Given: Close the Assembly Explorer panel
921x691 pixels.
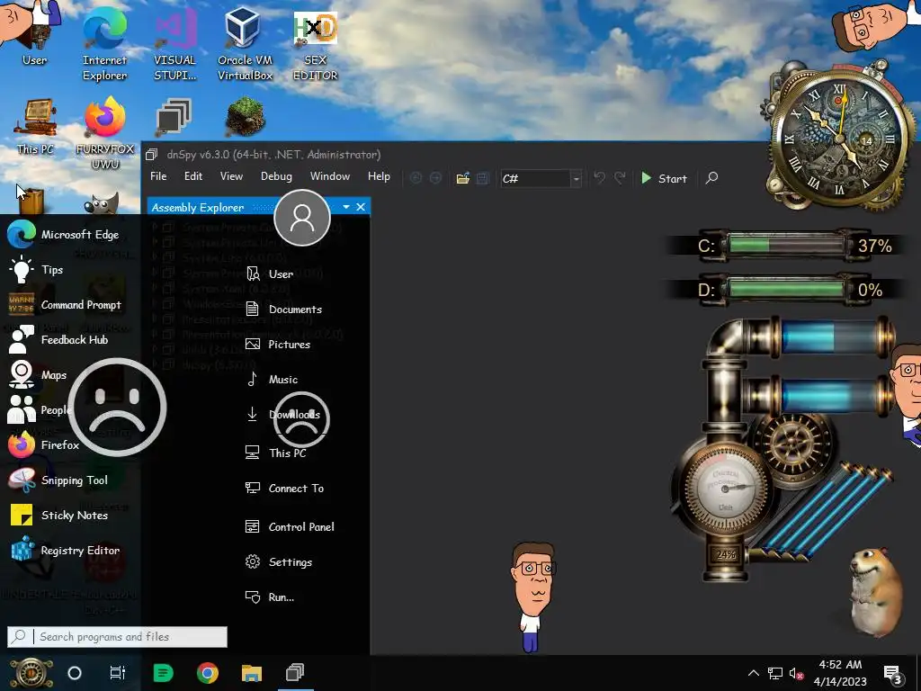Looking at the screenshot, I should click(361, 207).
